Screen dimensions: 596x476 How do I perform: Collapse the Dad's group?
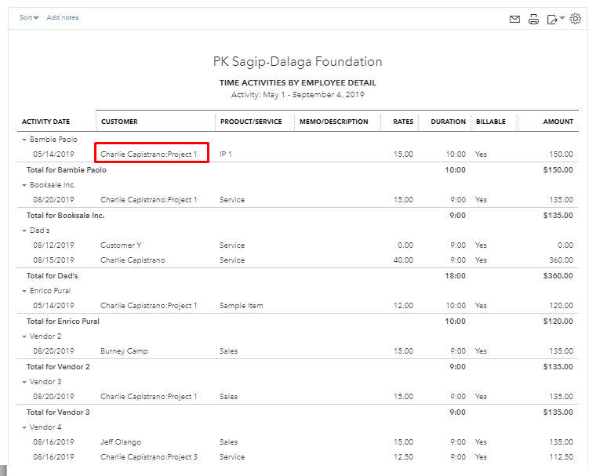[24, 231]
